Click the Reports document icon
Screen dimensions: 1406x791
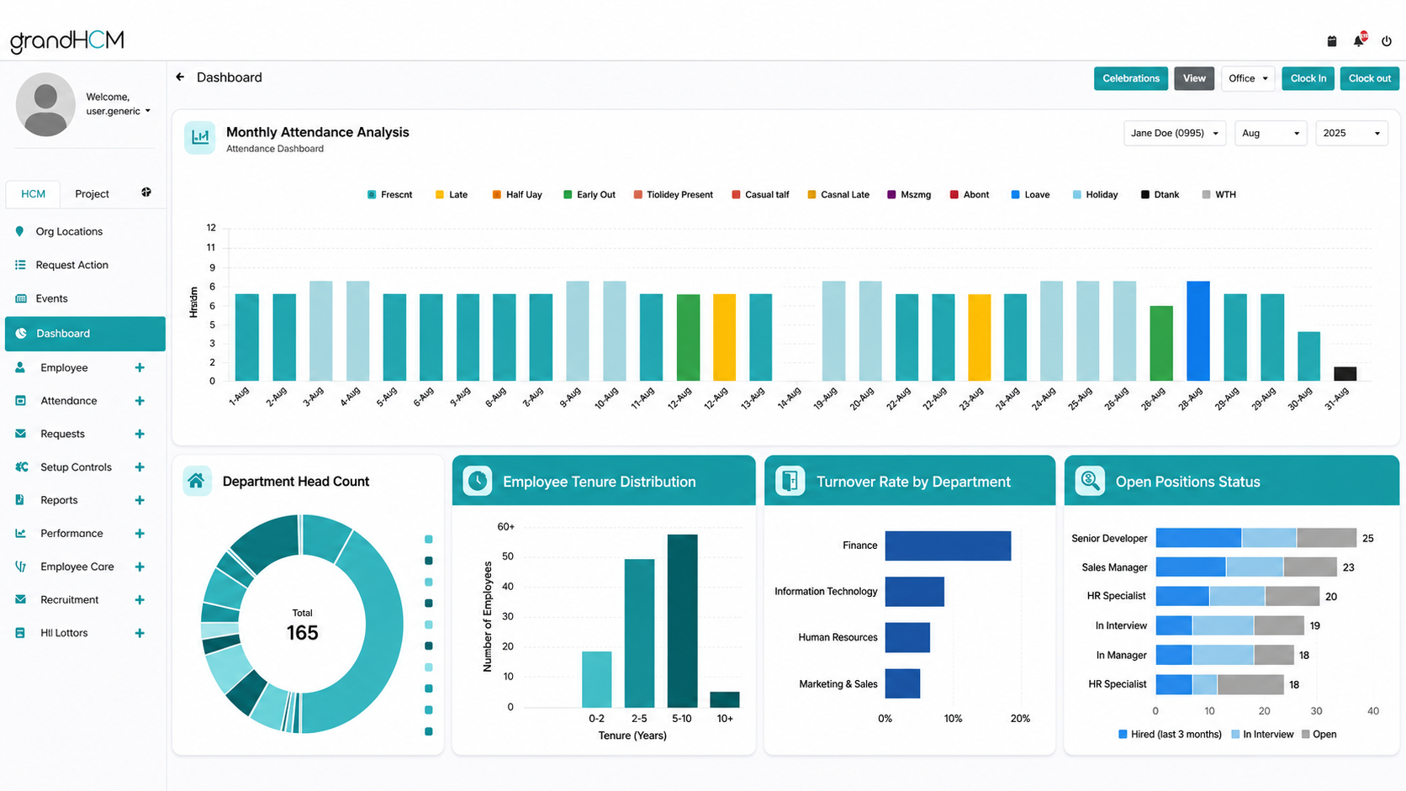[19, 499]
